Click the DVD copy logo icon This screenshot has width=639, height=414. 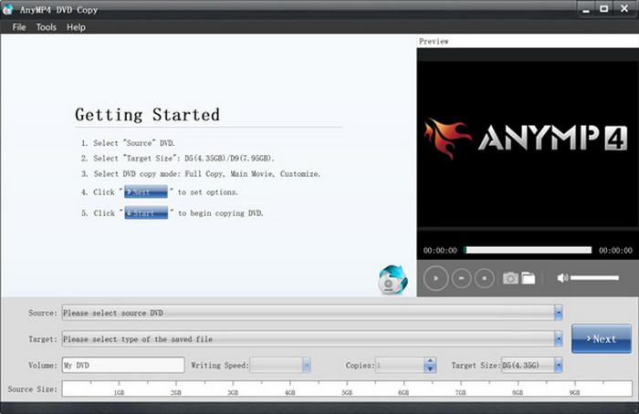pyautogui.click(x=391, y=282)
